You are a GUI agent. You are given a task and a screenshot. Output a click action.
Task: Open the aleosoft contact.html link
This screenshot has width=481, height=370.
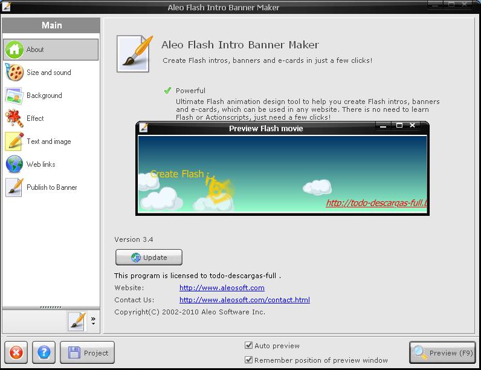tap(245, 300)
